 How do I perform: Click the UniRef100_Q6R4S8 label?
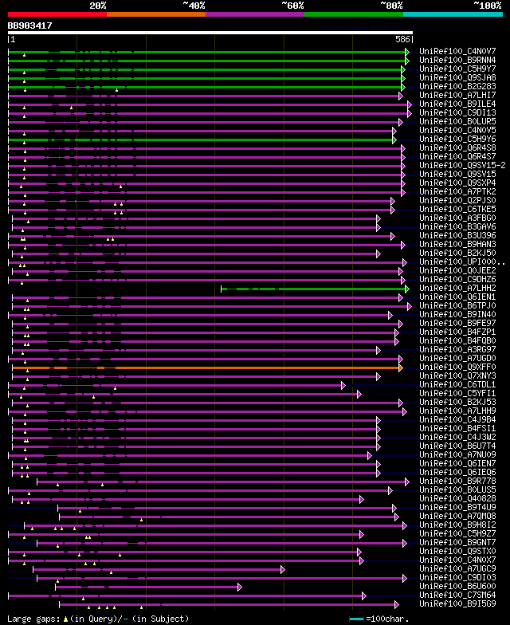point(457,148)
